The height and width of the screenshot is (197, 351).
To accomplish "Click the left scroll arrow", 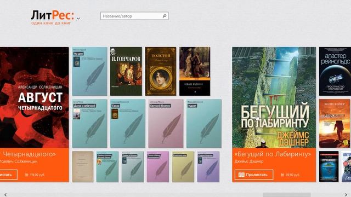I will click(x=5, y=195).
